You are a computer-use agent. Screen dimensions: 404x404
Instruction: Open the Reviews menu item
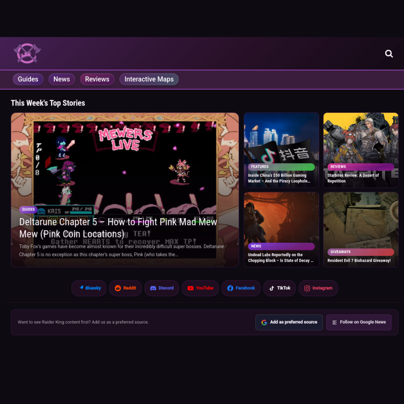97,79
